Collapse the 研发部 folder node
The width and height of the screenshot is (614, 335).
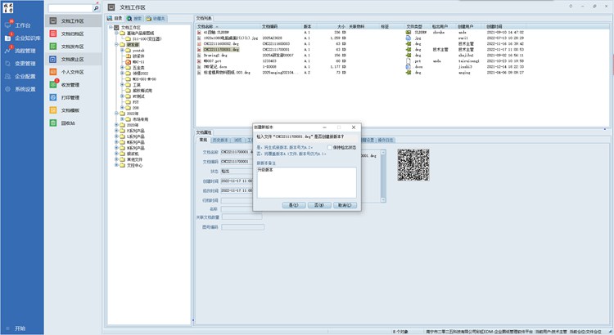(116, 46)
